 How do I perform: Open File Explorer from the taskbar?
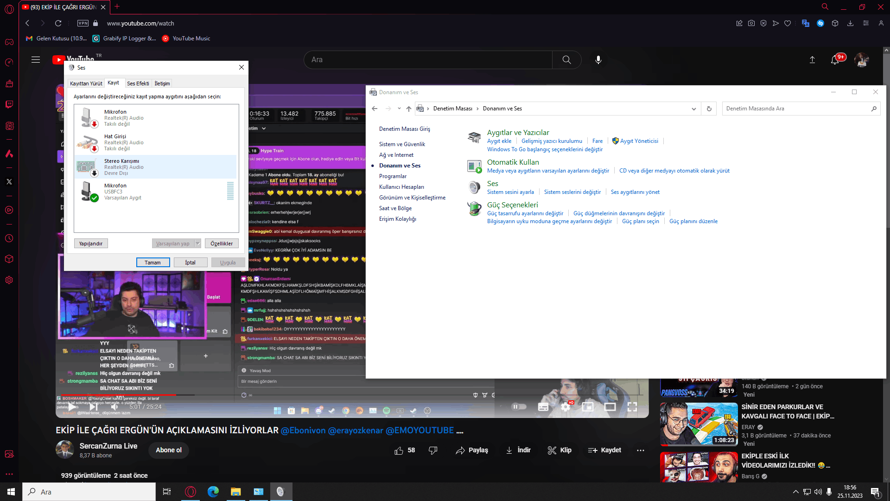236,492
